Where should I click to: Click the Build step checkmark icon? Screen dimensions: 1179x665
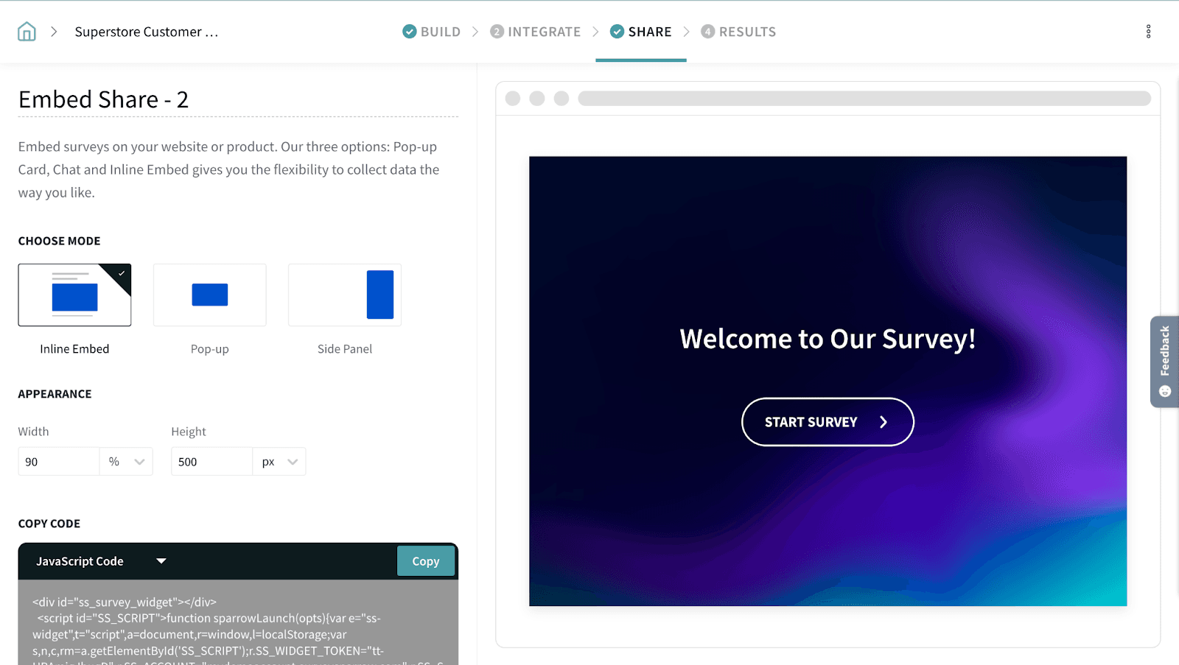tap(409, 32)
